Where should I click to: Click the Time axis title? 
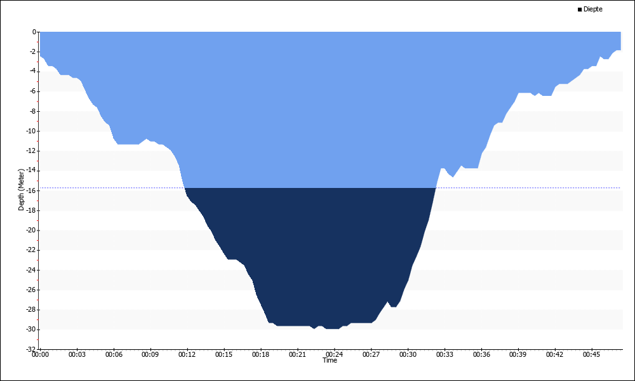330,360
